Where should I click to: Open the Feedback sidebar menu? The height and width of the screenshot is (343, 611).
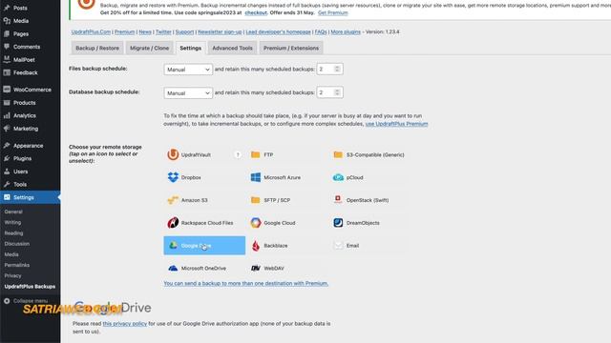[31, 72]
